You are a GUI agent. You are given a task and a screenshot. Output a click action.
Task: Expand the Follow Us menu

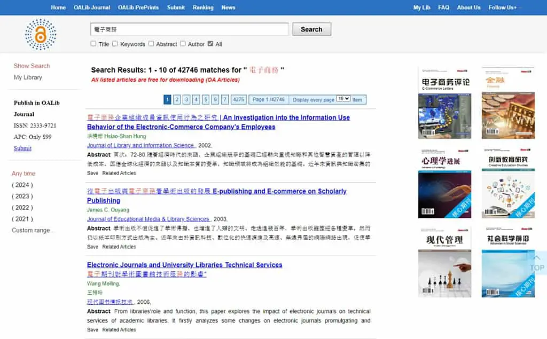tap(502, 7)
